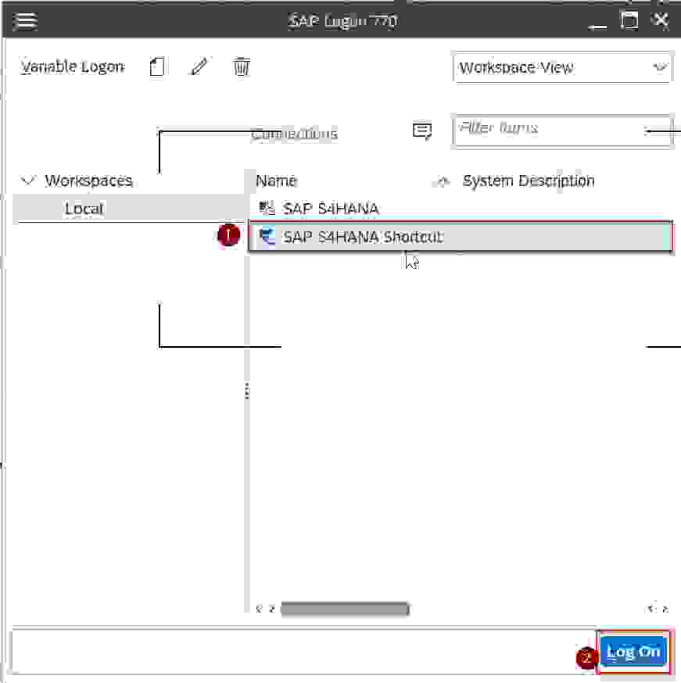This screenshot has width=681, height=683.
Task: Collapse the Workspaces tree node
Action: [x=29, y=181]
